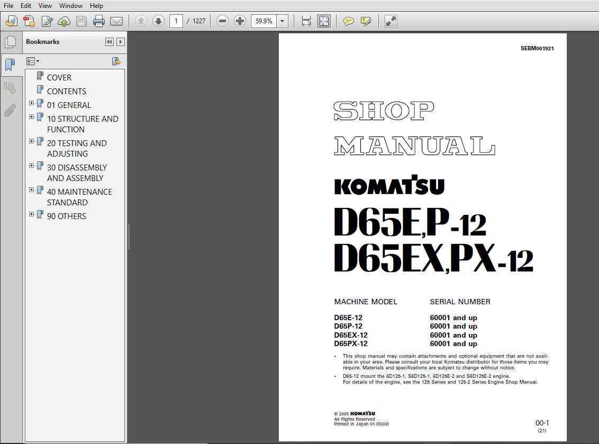Select the 20 TESTING AND ADJUSTING bookmark label
This screenshot has width=599, height=444.
[77, 148]
